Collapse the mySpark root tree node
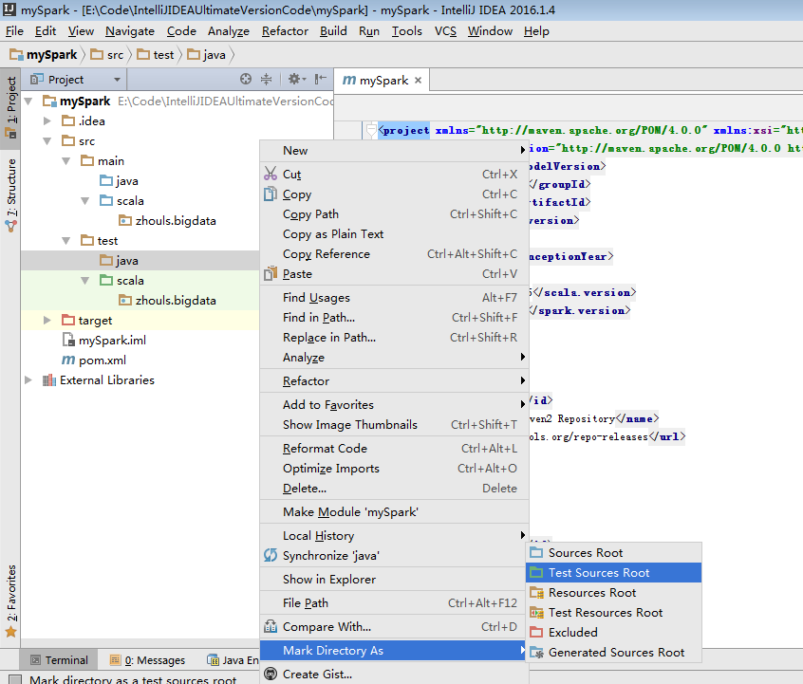Image resolution: width=803 pixels, height=684 pixels. tap(28, 102)
